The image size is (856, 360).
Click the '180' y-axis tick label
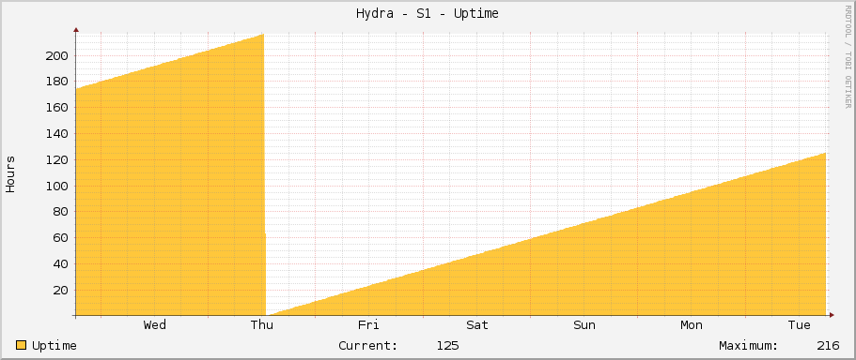tap(56, 82)
